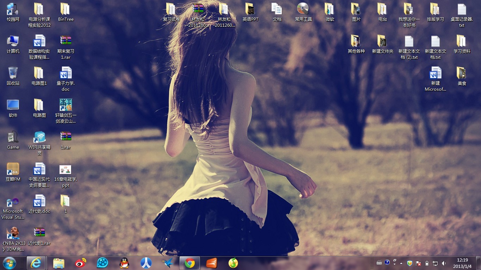Open Internet Explorer from the taskbar
This screenshot has height=270, width=481.
coord(36,263)
